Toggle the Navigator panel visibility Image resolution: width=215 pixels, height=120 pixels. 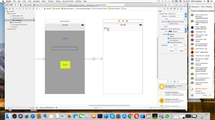177,5
